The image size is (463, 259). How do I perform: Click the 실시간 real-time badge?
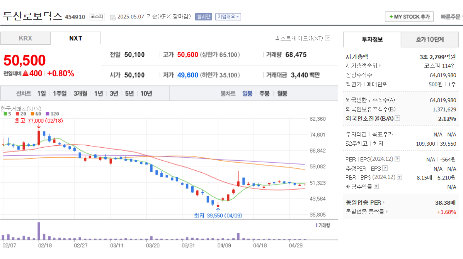(x=203, y=17)
